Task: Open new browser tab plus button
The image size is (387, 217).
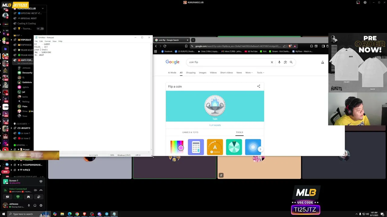Action: point(193,40)
